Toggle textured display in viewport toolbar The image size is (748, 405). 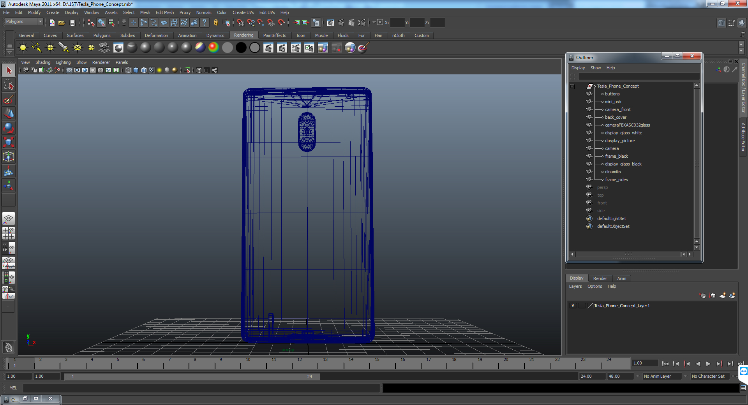pos(152,70)
